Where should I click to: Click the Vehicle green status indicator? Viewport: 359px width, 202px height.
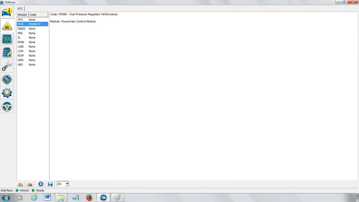click(33, 190)
